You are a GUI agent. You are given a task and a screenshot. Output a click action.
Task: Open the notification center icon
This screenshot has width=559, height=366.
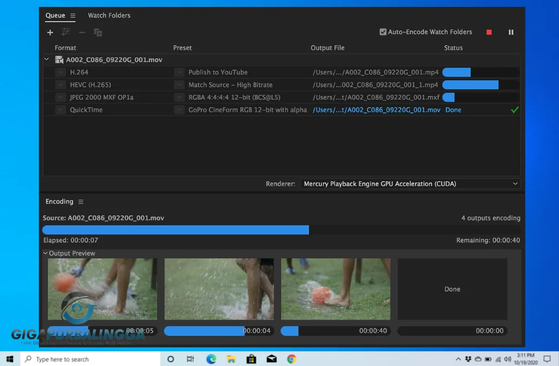547,359
